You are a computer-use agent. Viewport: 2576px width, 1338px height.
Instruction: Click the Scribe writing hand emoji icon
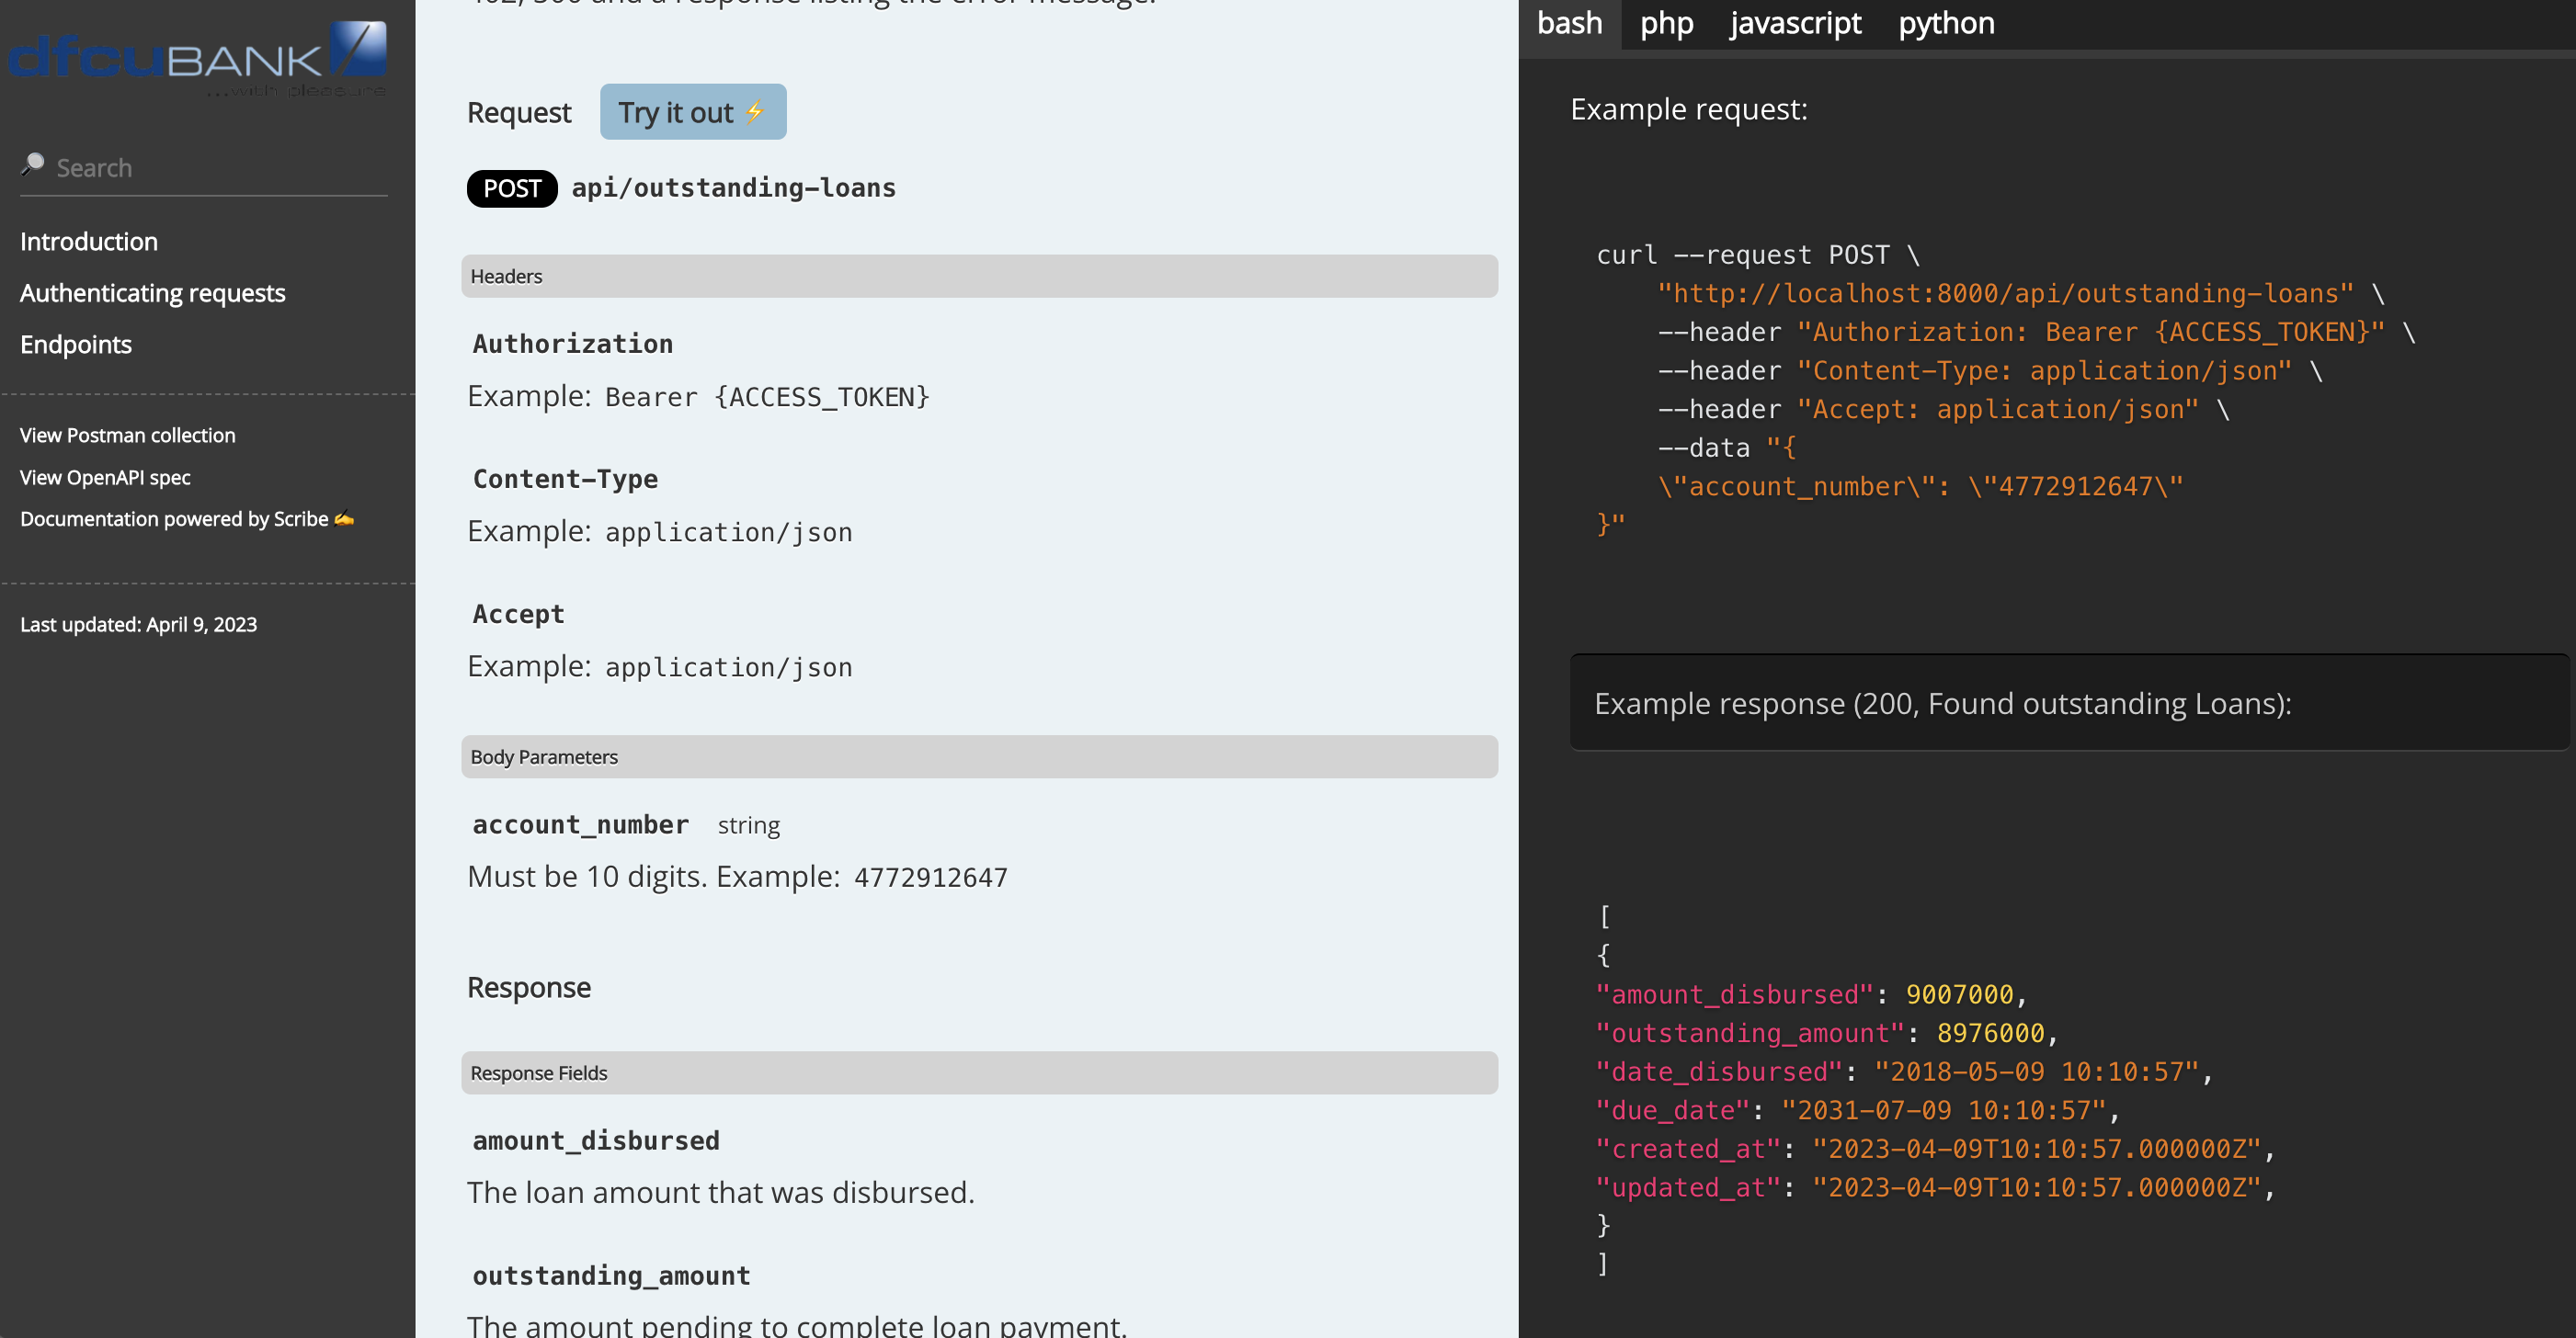[345, 518]
